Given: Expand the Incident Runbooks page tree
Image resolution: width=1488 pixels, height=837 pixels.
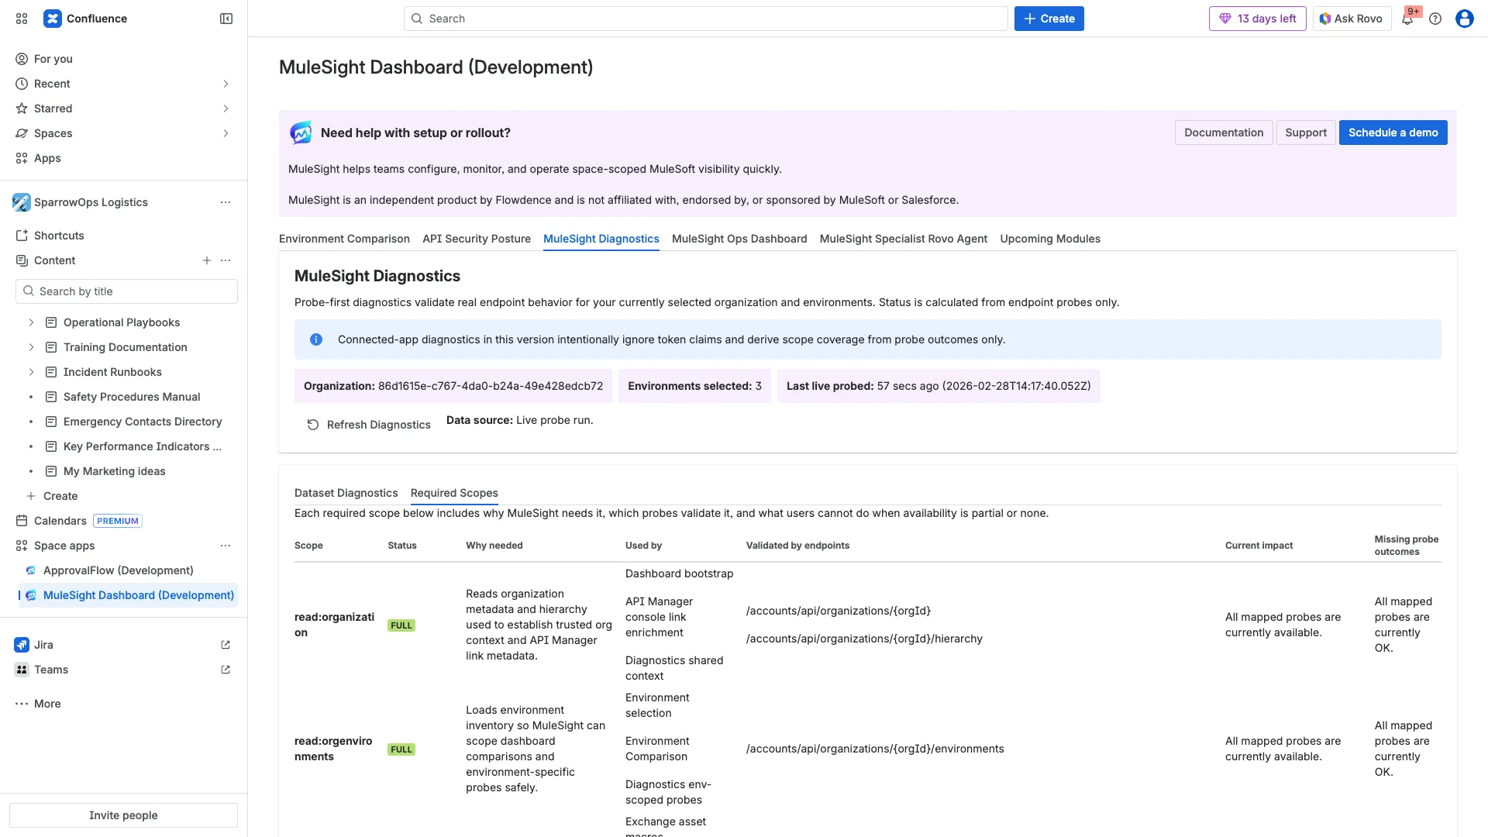Looking at the screenshot, I should coord(31,372).
